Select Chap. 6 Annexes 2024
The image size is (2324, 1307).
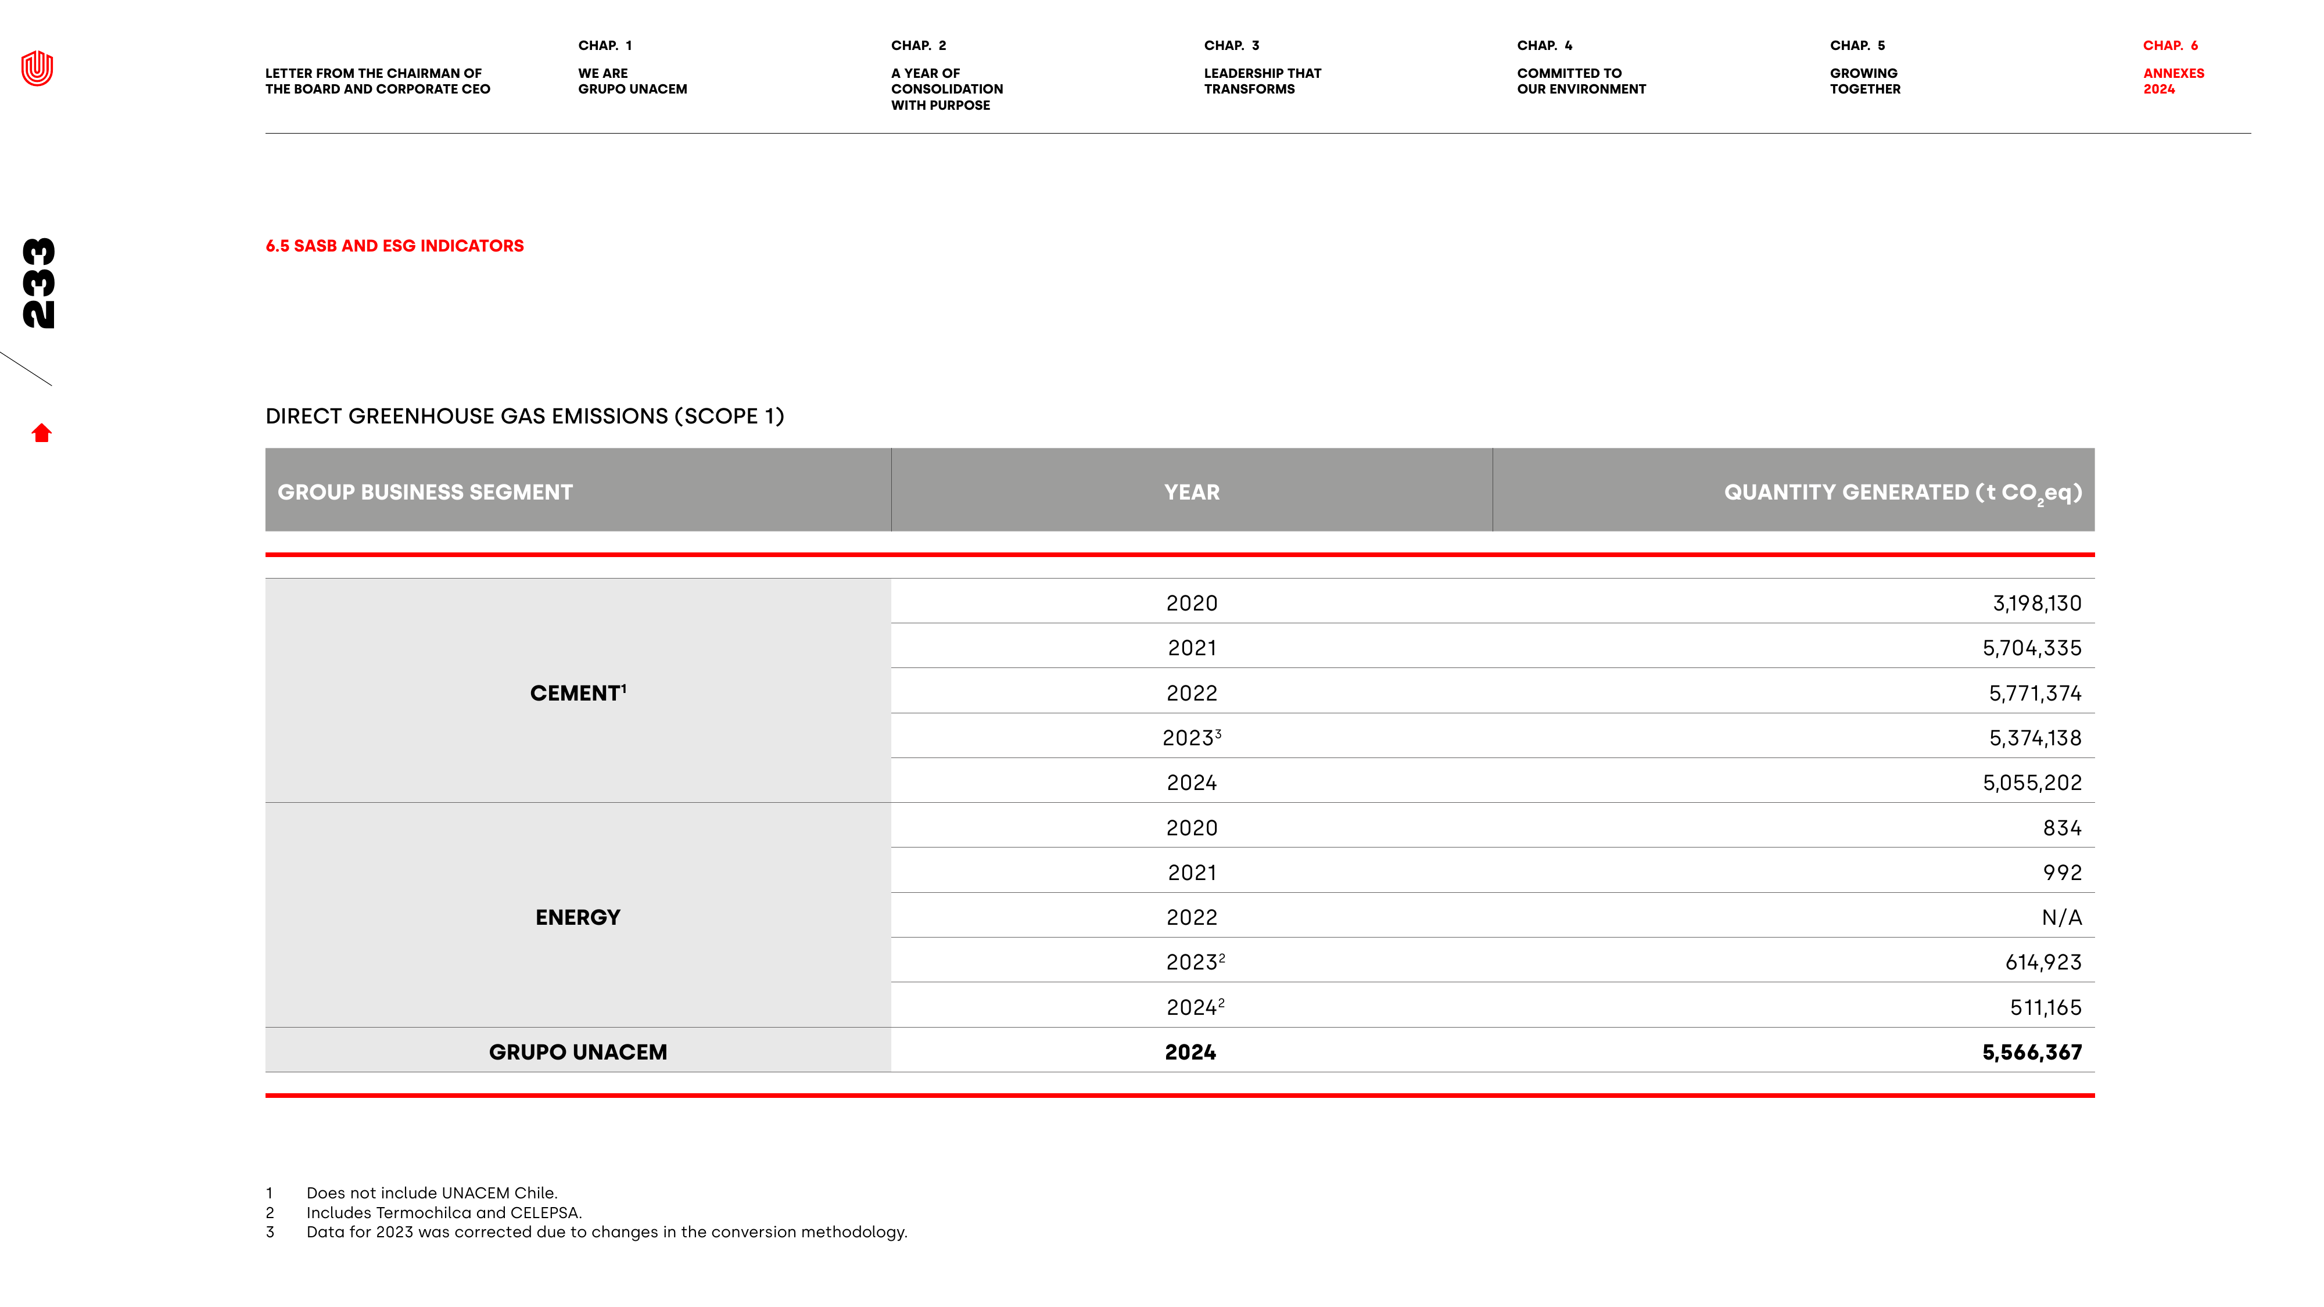click(x=2174, y=67)
